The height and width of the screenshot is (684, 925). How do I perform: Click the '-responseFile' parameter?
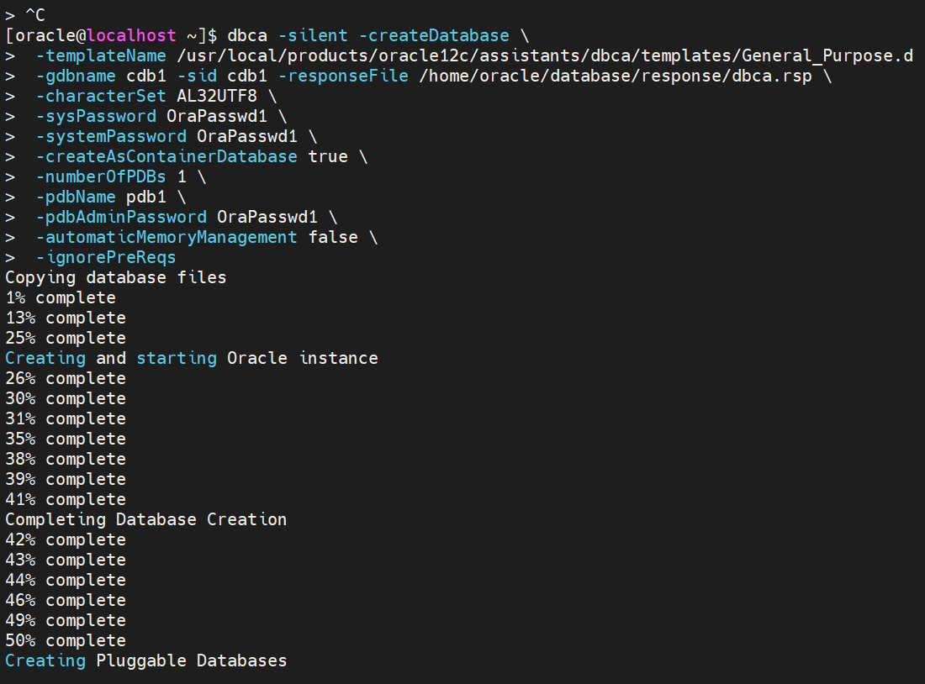point(343,76)
